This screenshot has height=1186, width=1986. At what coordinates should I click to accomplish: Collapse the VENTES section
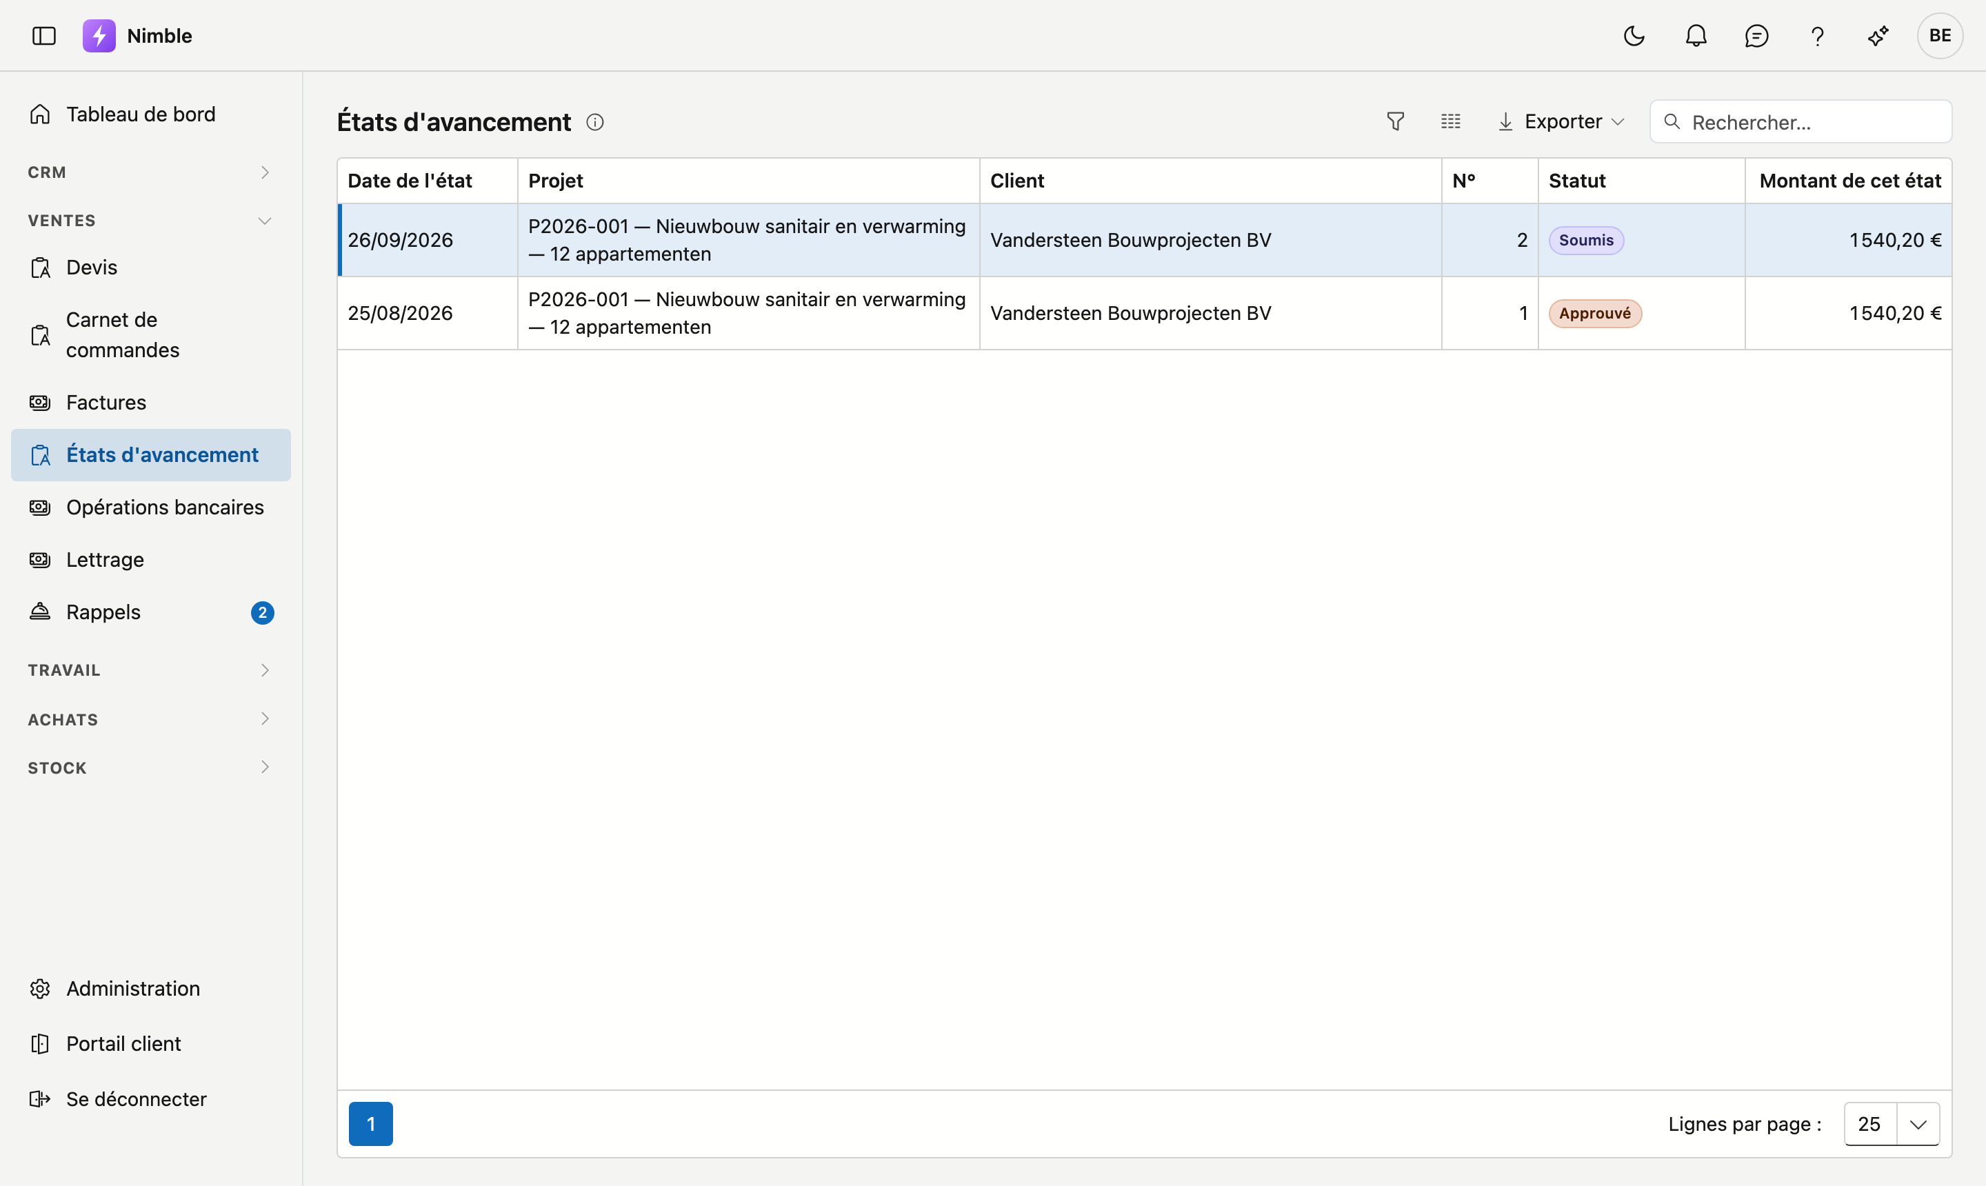tap(150, 221)
